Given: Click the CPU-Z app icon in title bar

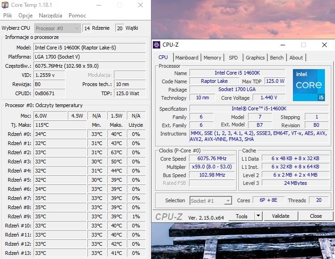Looking at the screenshot, I should point(157,45).
